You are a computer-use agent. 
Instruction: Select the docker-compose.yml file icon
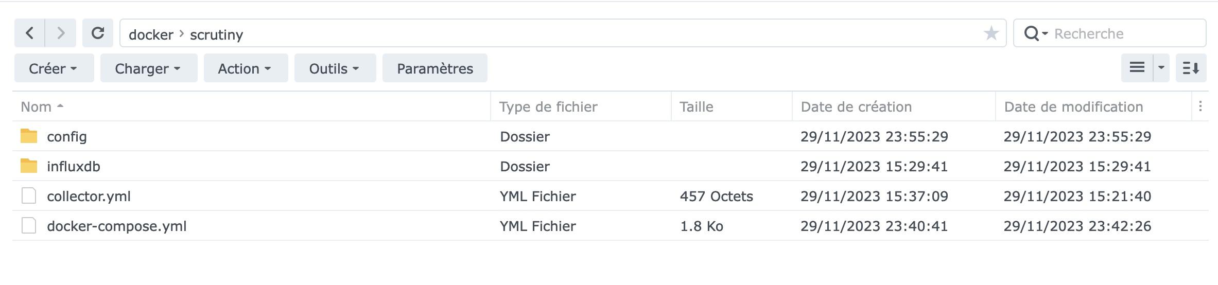(29, 226)
